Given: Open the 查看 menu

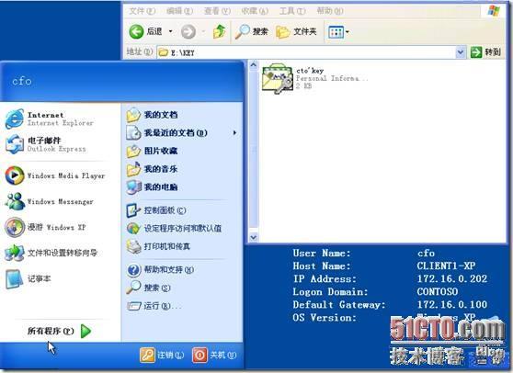Looking at the screenshot, I should pyautogui.click(x=217, y=11).
